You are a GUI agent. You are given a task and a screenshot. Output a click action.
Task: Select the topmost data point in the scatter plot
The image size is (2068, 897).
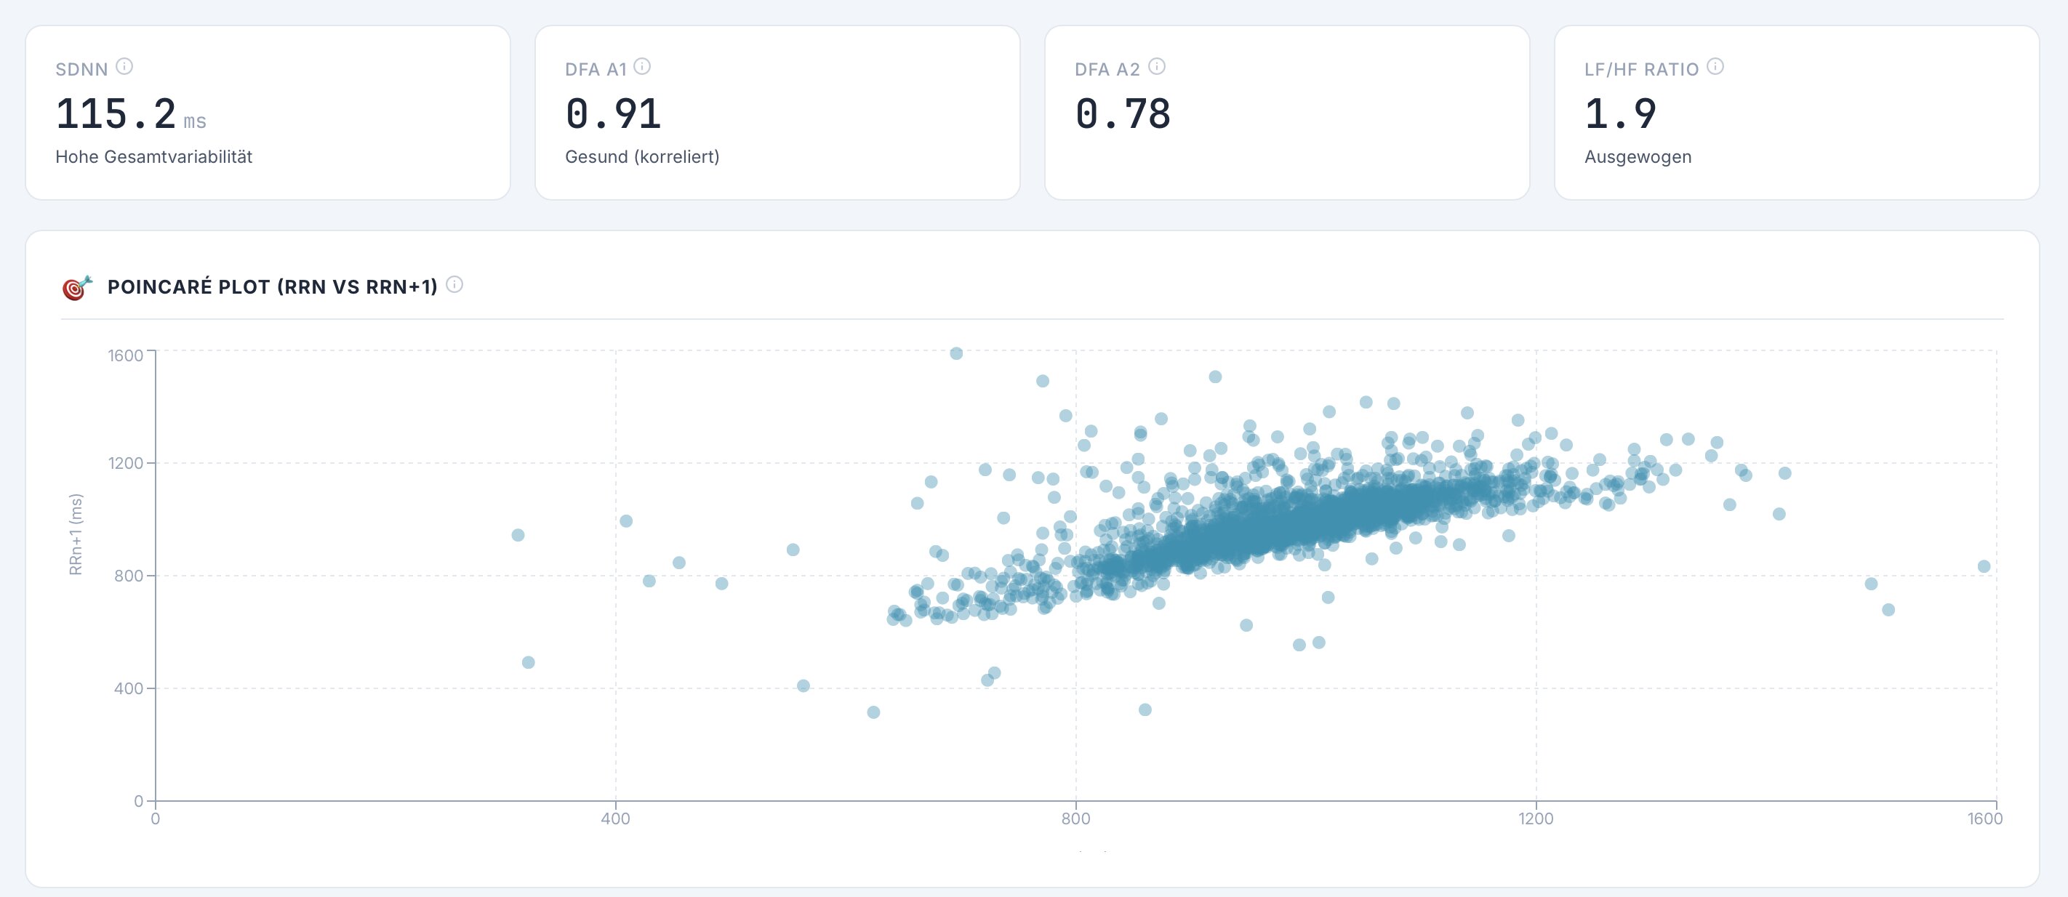tap(956, 354)
